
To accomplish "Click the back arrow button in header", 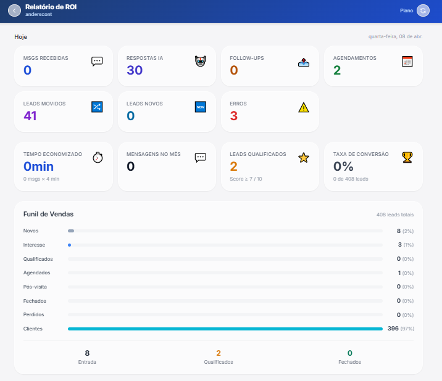I will click(x=14, y=10).
